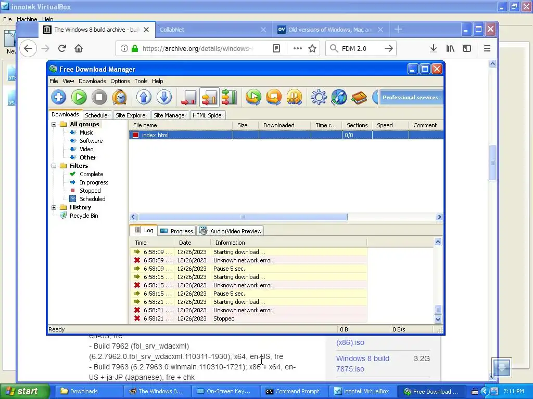The image size is (533, 399).
Task: Click the globe dial connection icon
Action: tap(339, 97)
